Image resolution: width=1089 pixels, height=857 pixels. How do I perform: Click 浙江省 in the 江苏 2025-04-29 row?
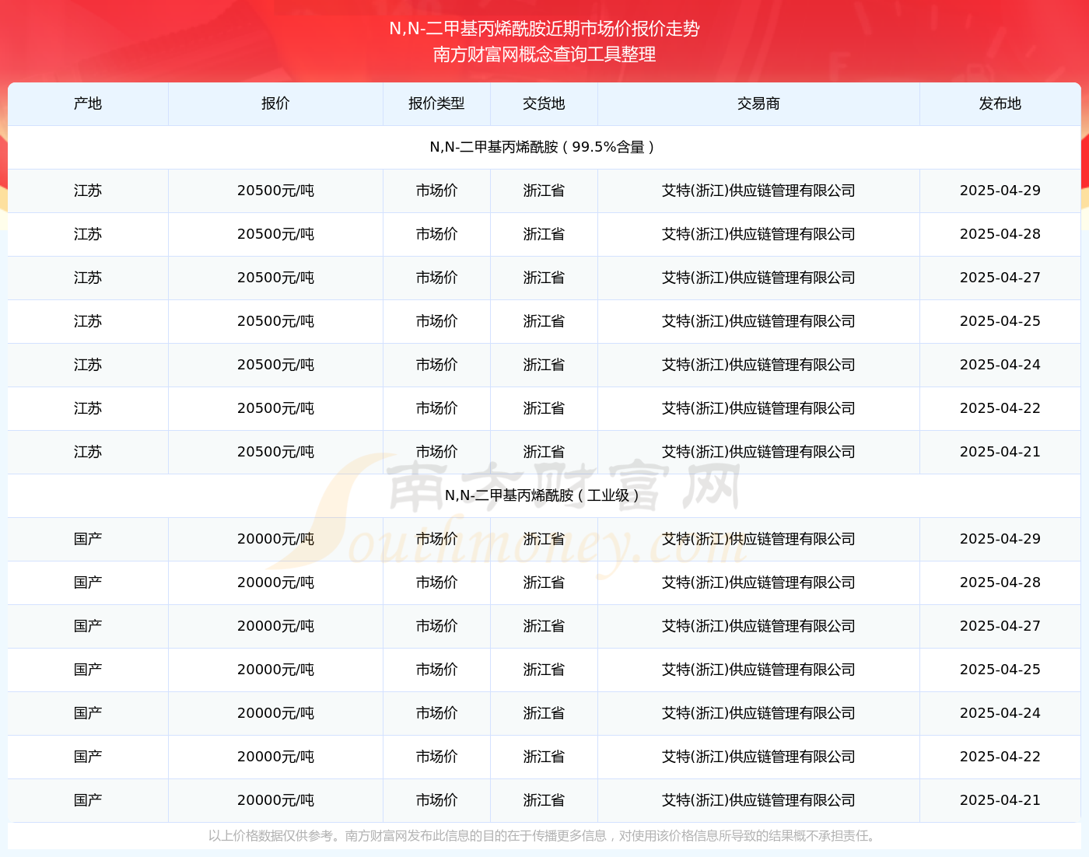coord(544,191)
